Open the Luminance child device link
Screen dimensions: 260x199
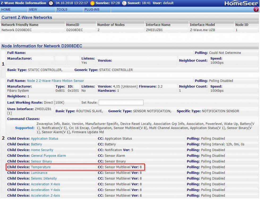click(x=40, y=173)
